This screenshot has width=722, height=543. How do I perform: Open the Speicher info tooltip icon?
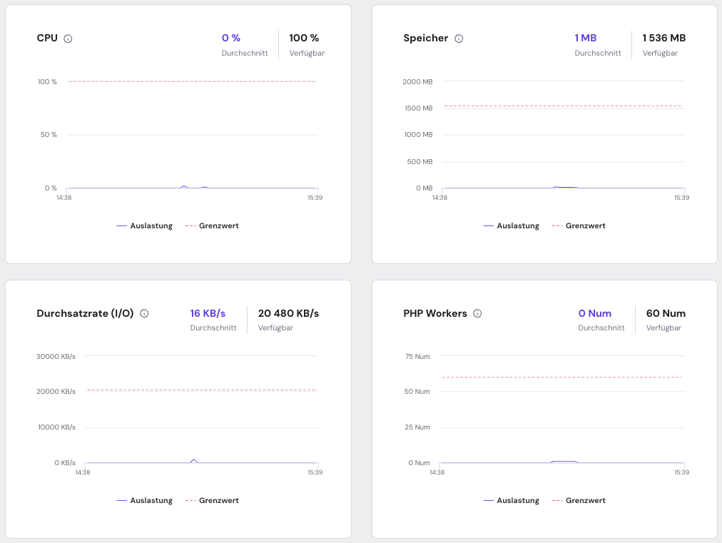click(459, 39)
